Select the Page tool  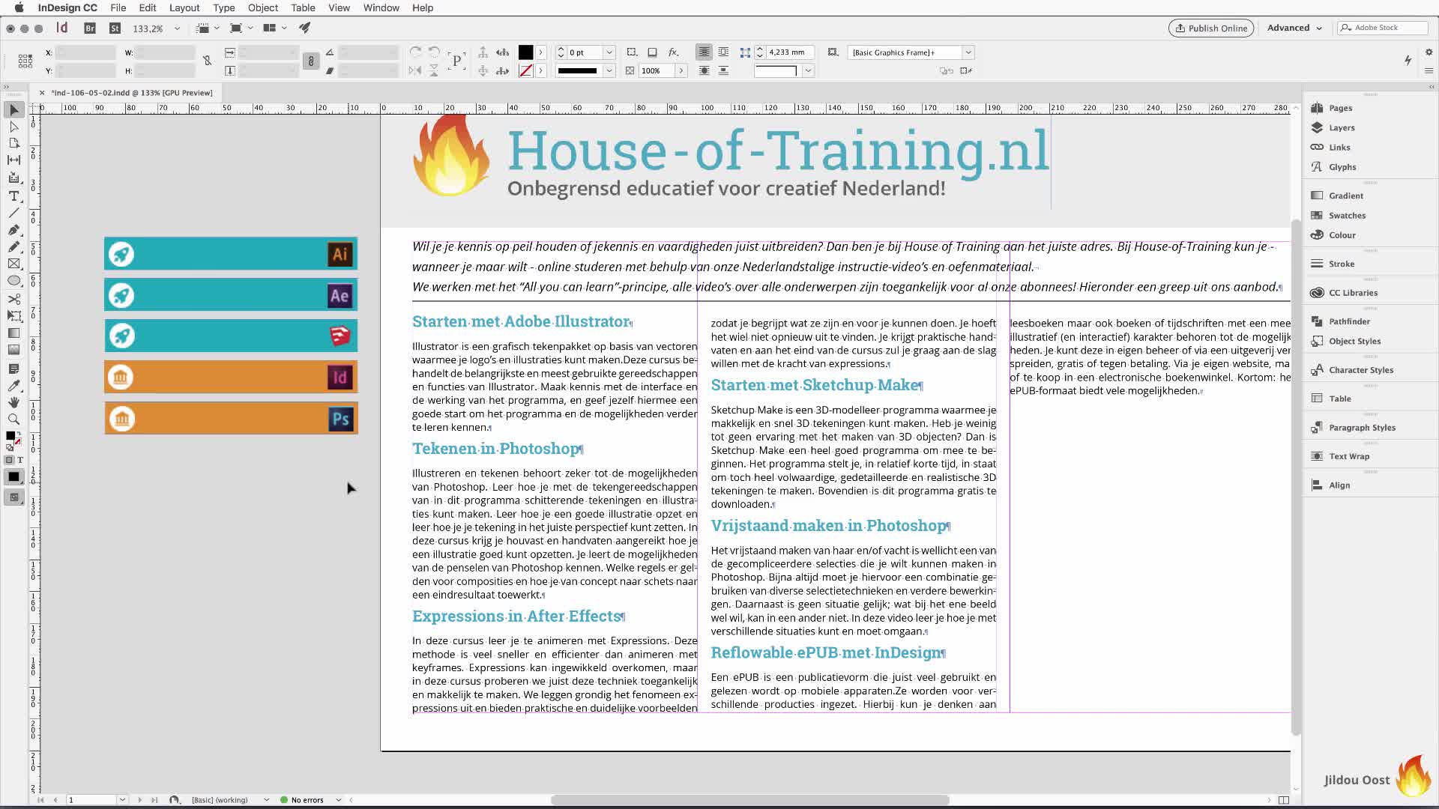[13, 143]
